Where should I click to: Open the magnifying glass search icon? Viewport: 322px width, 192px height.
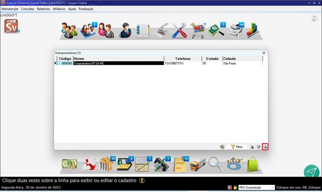pos(216,164)
